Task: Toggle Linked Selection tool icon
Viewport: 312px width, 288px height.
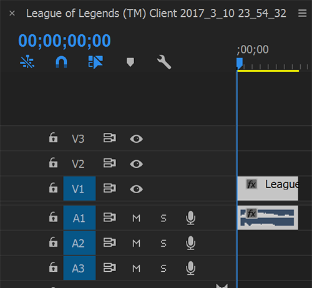Action: click(x=95, y=62)
